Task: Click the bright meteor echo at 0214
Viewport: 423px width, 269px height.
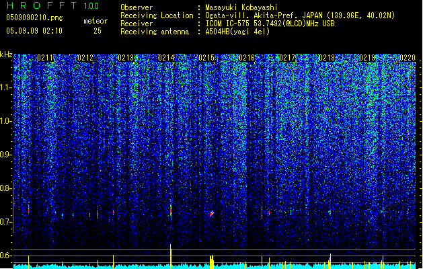Action: (x=171, y=210)
